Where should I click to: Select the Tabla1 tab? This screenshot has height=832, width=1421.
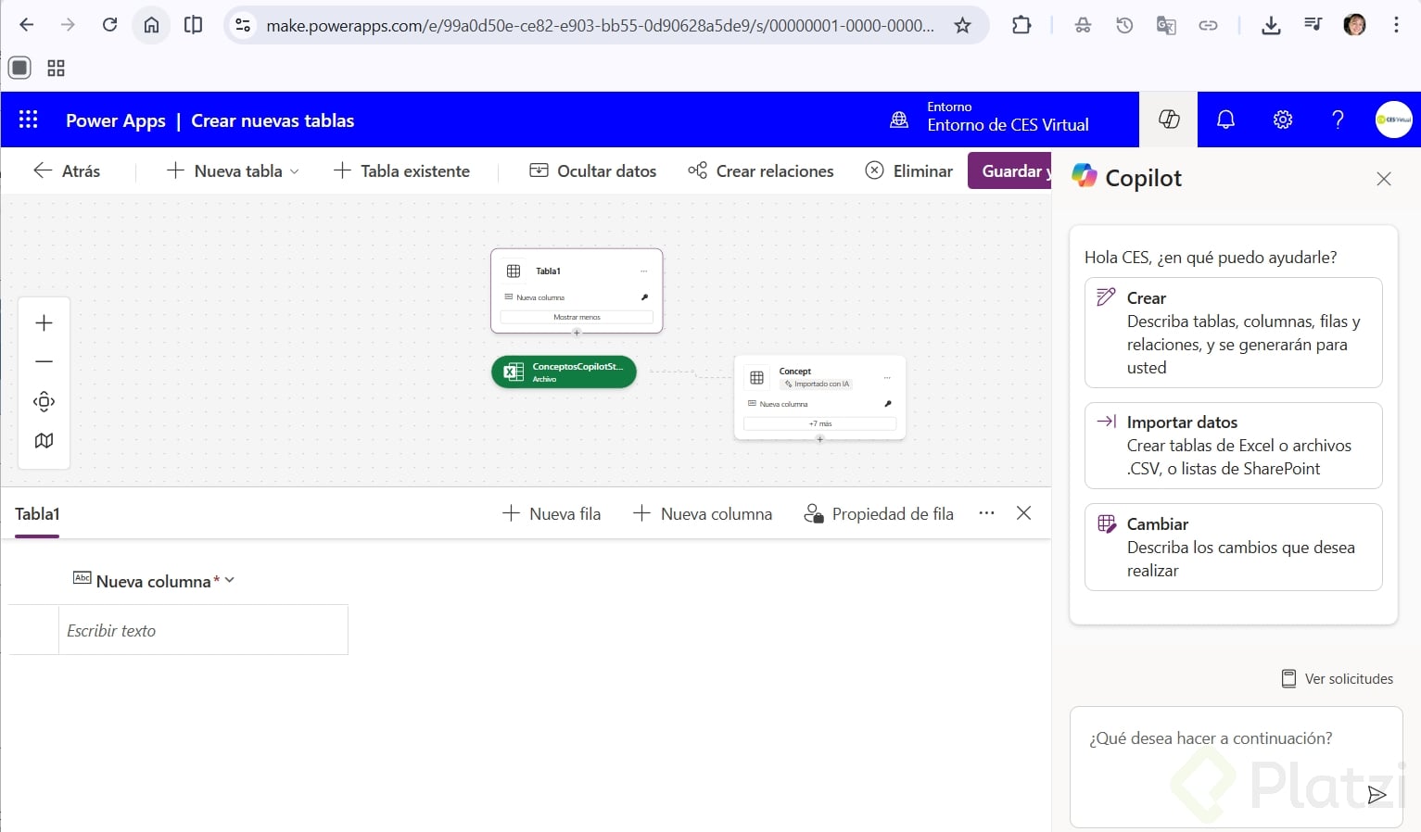coord(37,514)
